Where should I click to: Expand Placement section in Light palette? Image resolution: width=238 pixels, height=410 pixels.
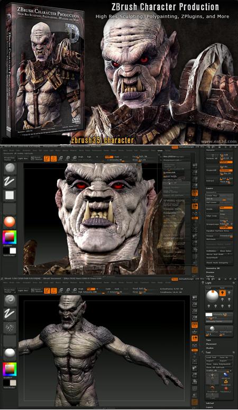(212, 344)
